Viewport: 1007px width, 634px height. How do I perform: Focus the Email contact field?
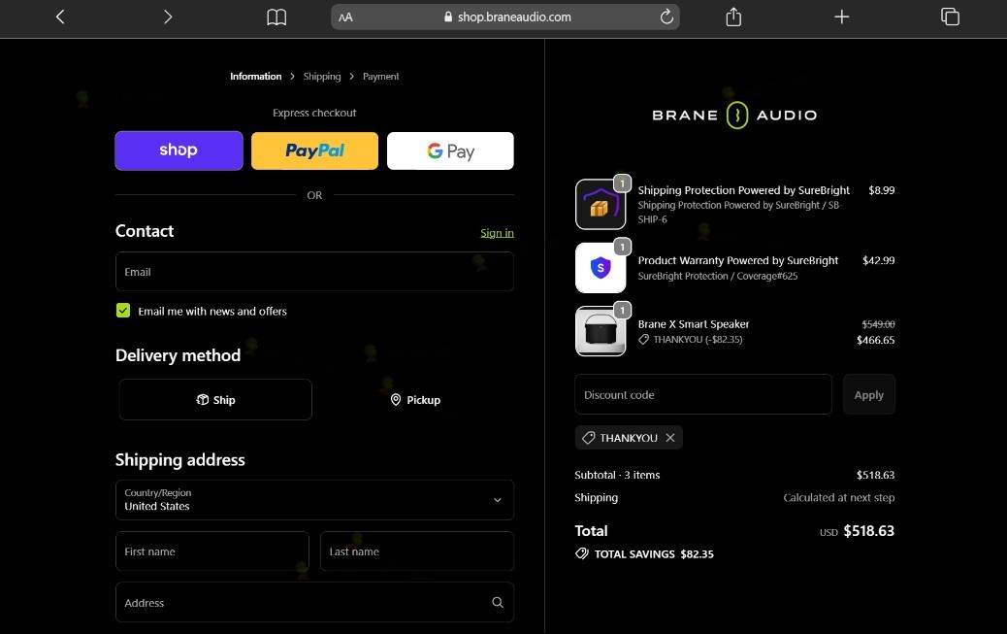pyautogui.click(x=314, y=271)
